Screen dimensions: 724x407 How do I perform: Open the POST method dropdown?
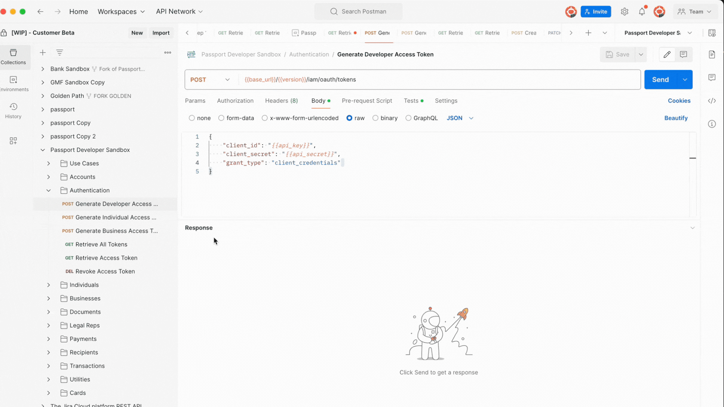210,80
